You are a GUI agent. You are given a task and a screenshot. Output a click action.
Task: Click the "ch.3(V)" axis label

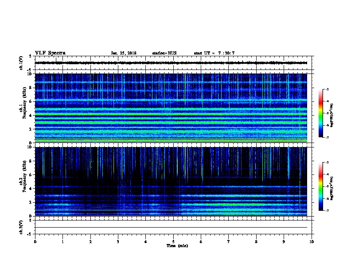click(x=21, y=227)
